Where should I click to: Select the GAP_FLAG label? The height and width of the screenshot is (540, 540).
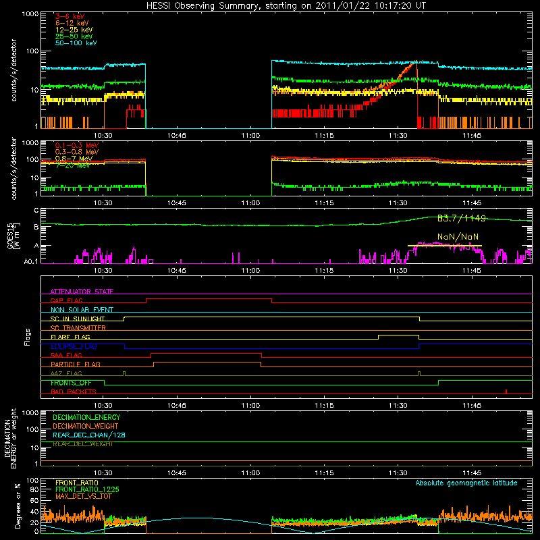66,300
